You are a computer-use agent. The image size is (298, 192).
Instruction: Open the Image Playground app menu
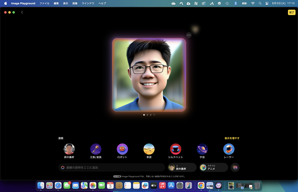(23, 3)
